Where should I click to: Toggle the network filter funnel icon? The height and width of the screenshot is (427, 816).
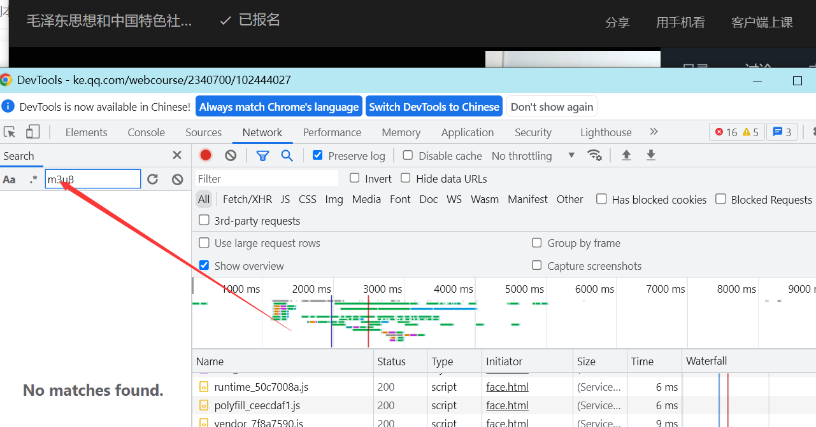click(x=262, y=155)
